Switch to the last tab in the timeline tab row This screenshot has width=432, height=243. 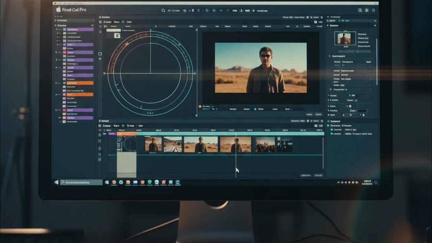pos(141,126)
